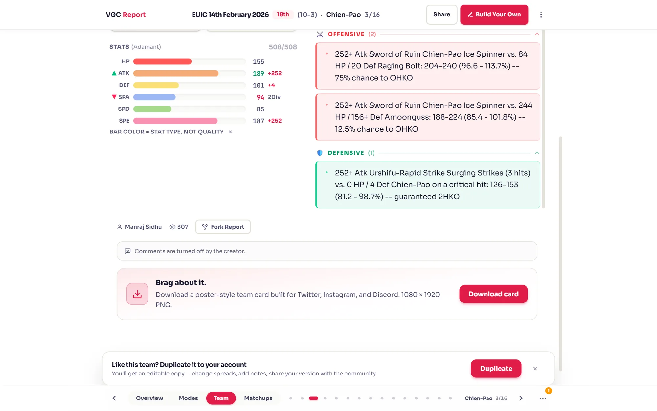The width and height of the screenshot is (657, 411).
Task: Select the Team tab
Action: (221, 398)
